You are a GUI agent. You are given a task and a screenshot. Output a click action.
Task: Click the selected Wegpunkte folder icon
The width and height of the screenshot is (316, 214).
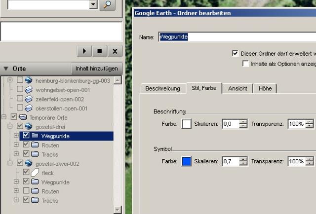[35, 135]
